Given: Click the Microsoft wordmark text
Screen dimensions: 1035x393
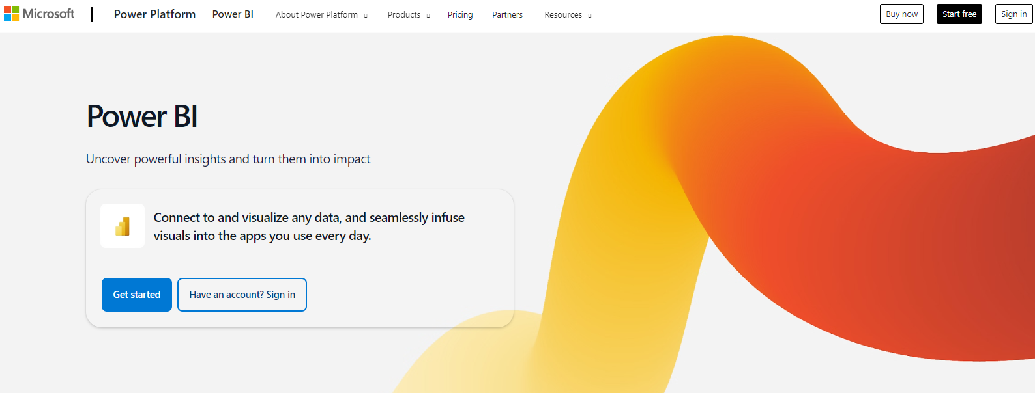Looking at the screenshot, I should [x=49, y=14].
